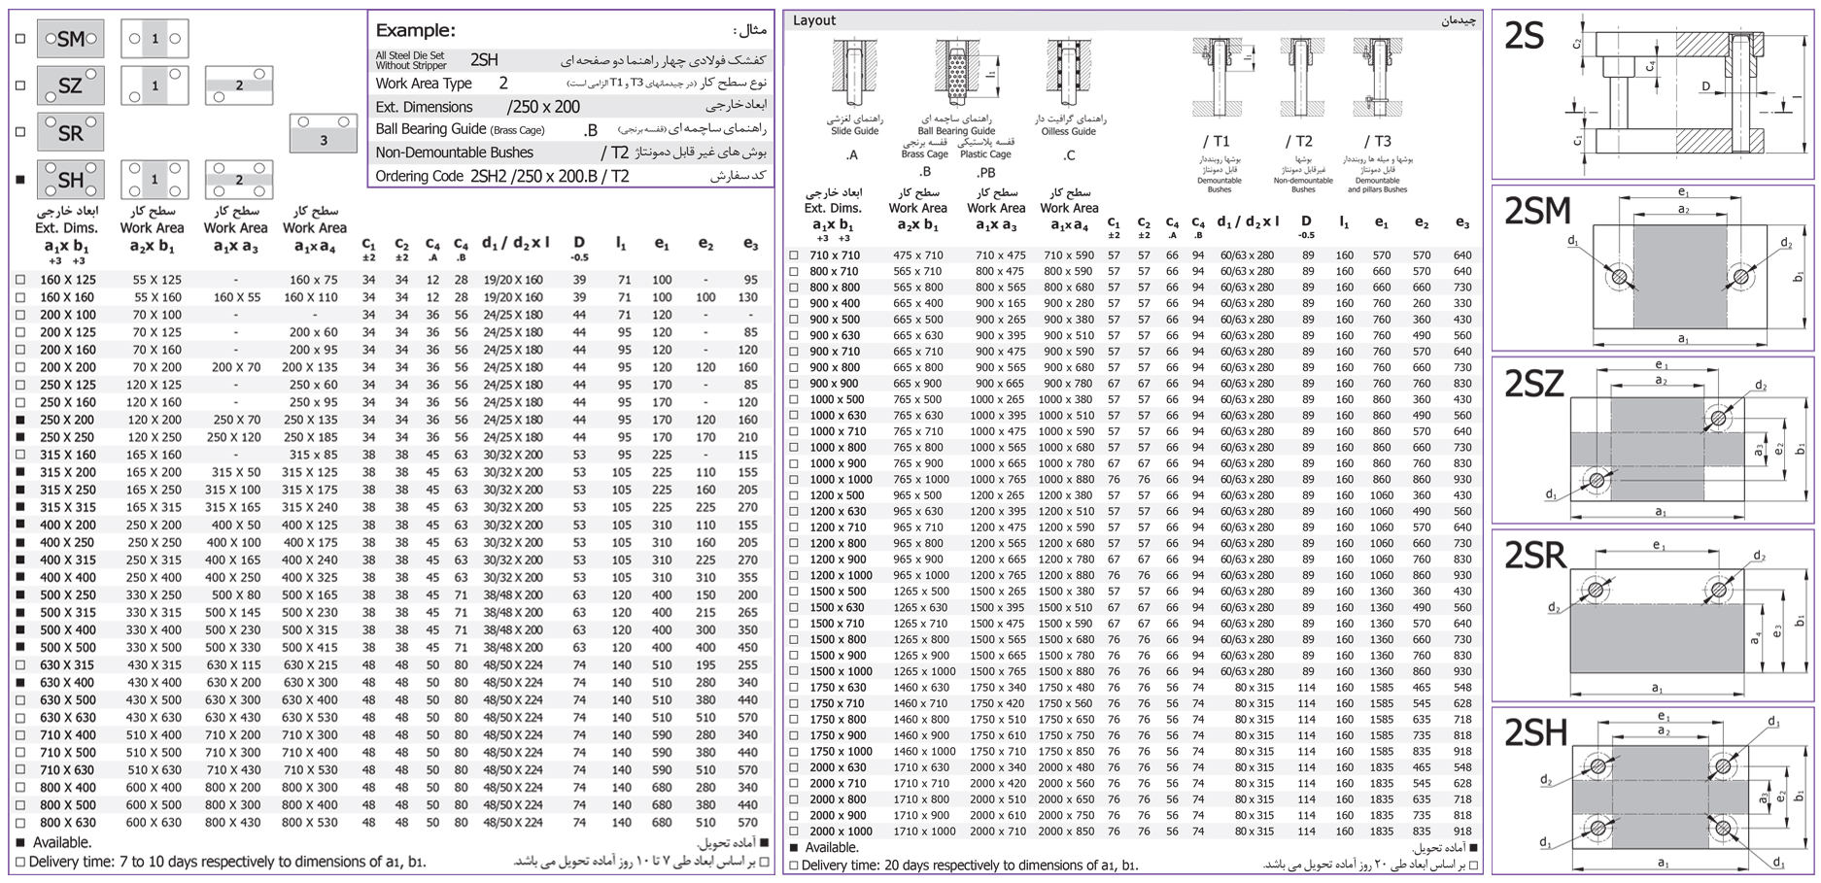This screenshot has width=1821, height=883.
Task: Click the T3 bushes and pillars drawing
Action: pyautogui.click(x=1377, y=78)
